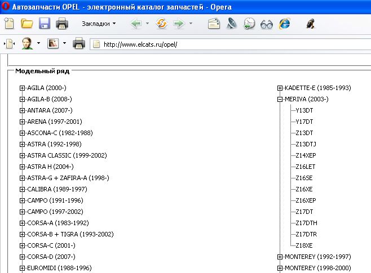The height and width of the screenshot is (273, 371).
Task: Click the open folder toolbar icon
Action: tap(26, 24)
